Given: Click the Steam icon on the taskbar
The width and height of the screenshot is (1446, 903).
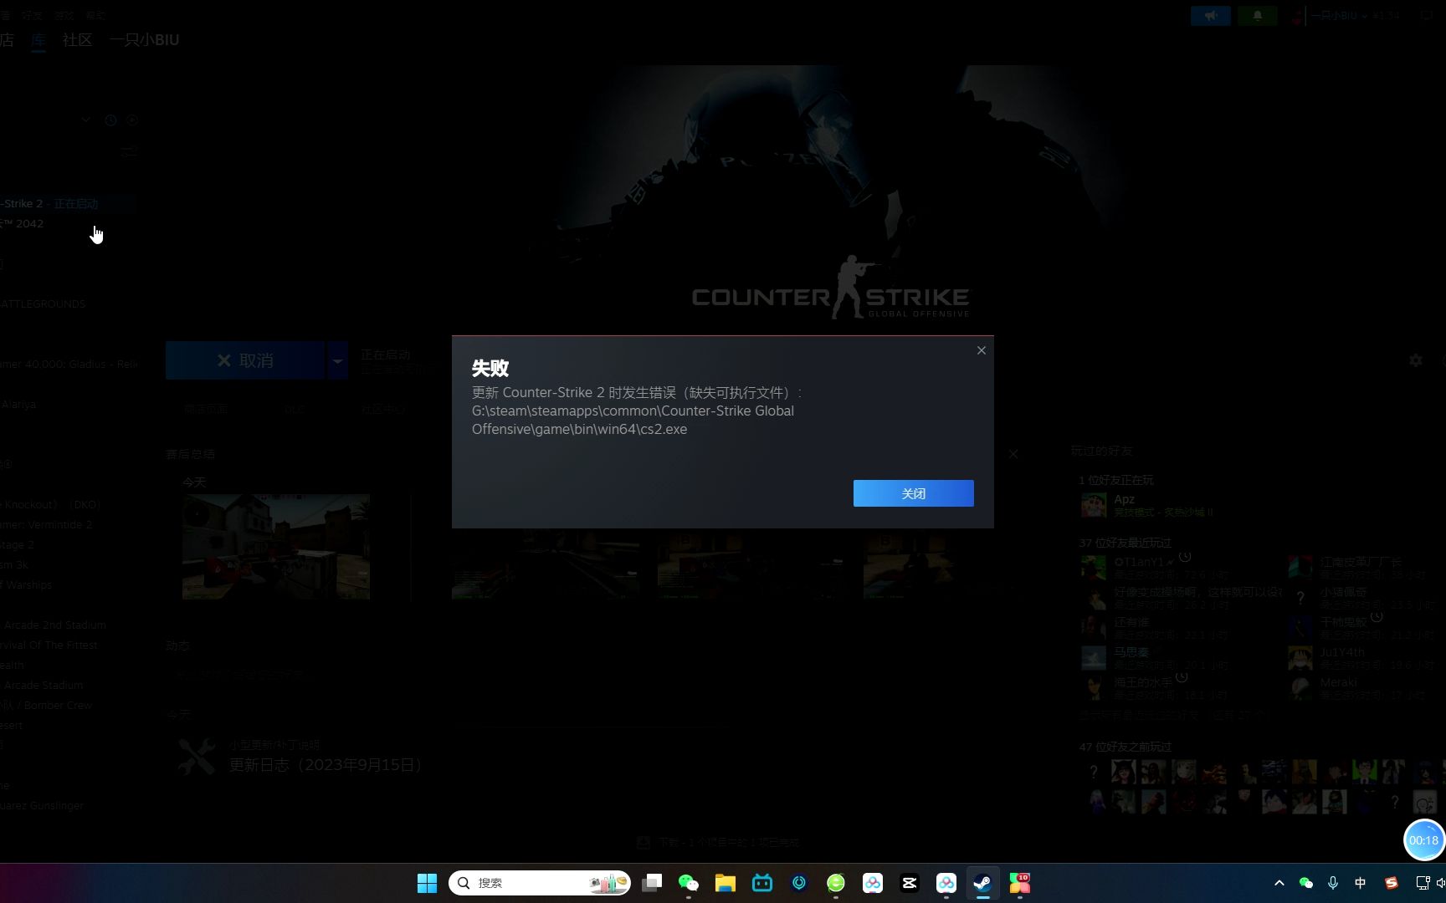Looking at the screenshot, I should pyautogui.click(x=982, y=883).
